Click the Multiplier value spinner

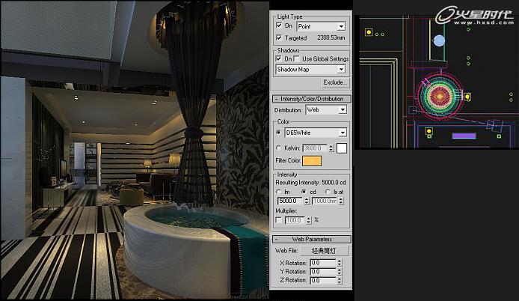(309, 220)
